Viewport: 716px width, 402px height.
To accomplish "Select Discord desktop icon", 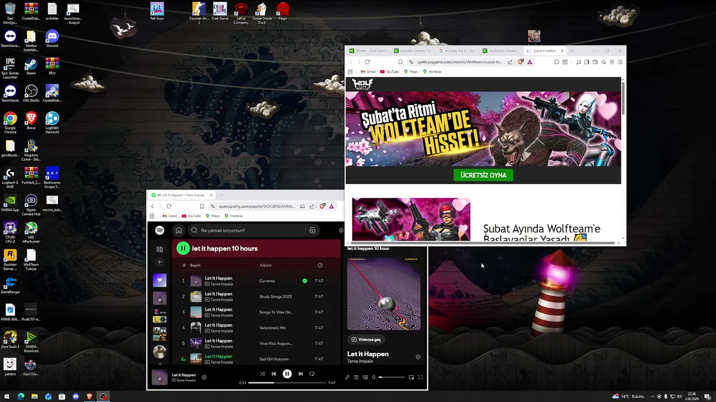I will [x=52, y=39].
